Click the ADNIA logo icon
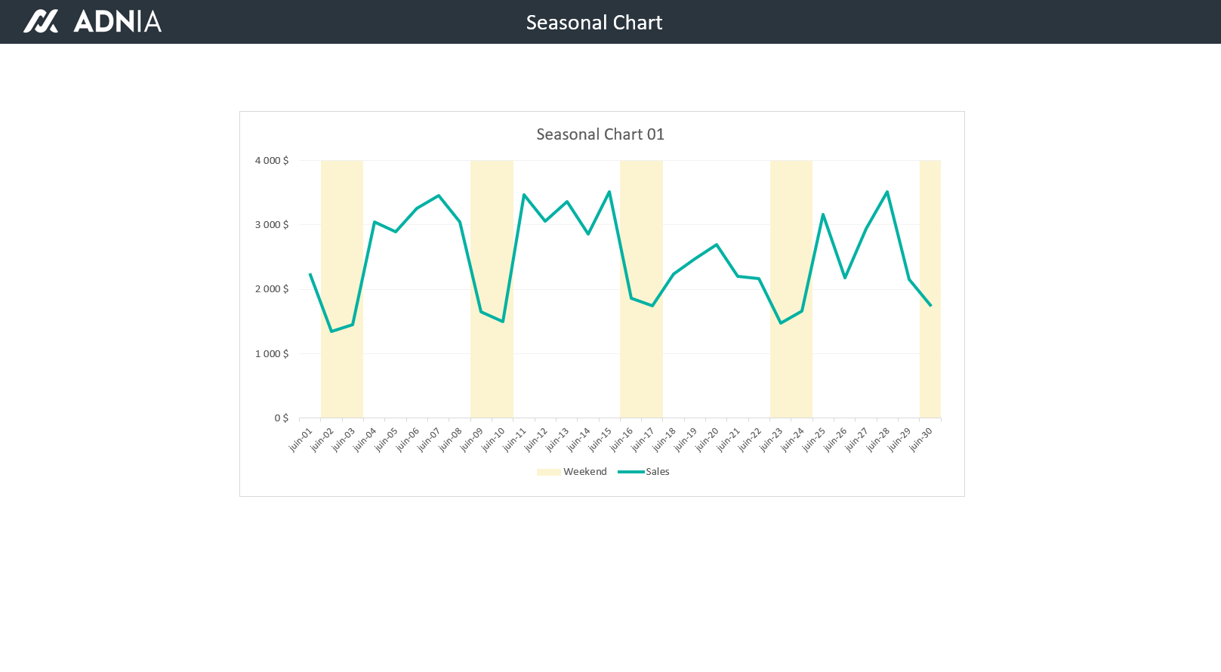1221x672 pixels. (x=40, y=21)
